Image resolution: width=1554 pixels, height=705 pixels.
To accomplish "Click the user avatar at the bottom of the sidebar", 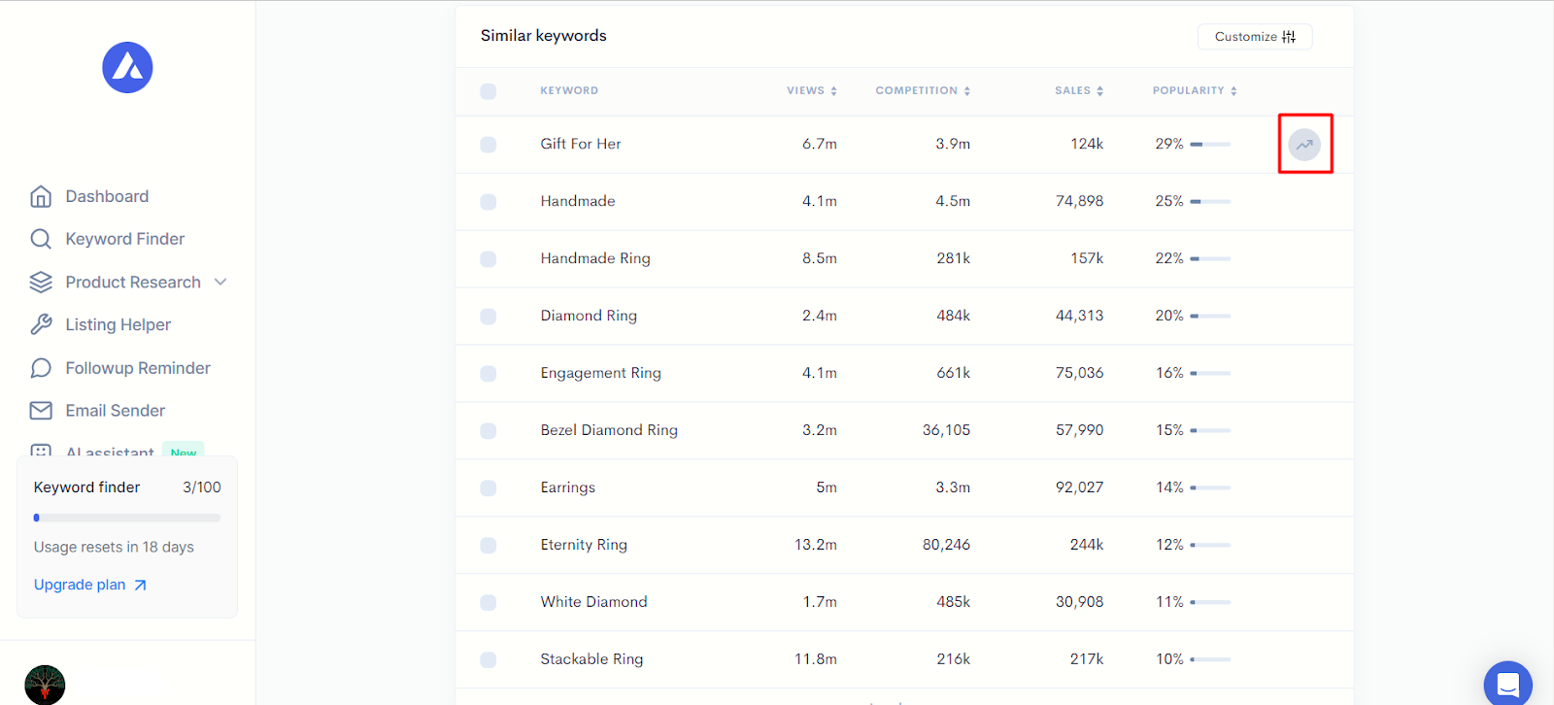I will pyautogui.click(x=45, y=685).
